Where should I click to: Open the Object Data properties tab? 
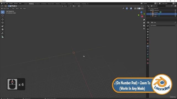[x=148, y=57]
